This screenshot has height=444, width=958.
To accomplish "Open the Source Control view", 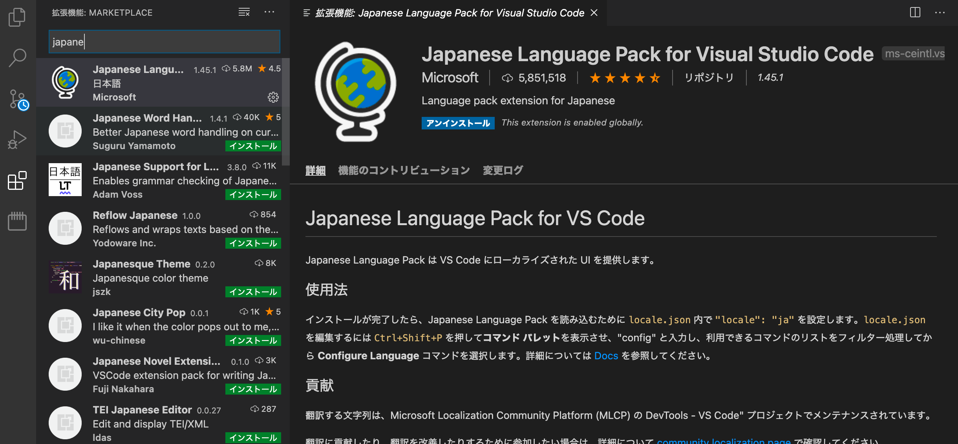I will 19,100.
